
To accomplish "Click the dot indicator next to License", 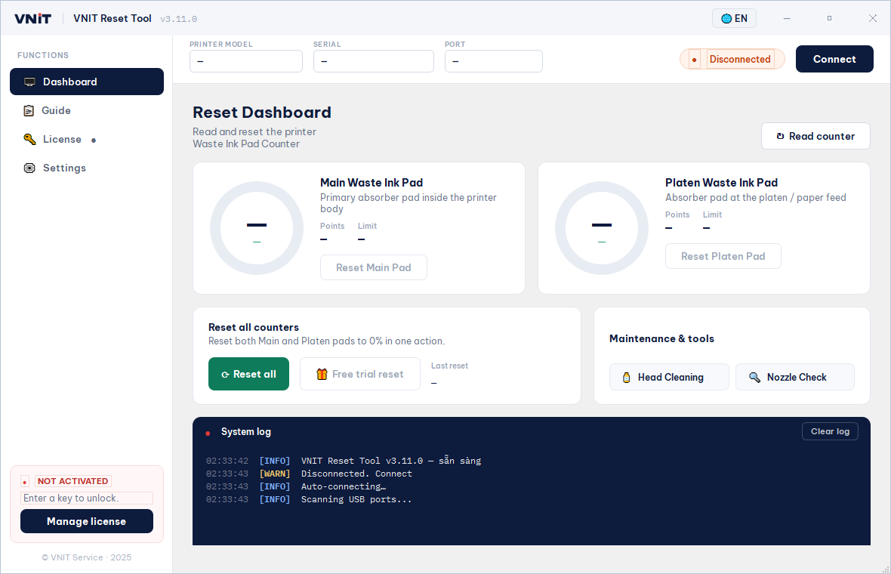I will pyautogui.click(x=94, y=140).
